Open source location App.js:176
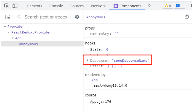Image resolution: width=192 pixels, height=112 pixels. [101, 102]
